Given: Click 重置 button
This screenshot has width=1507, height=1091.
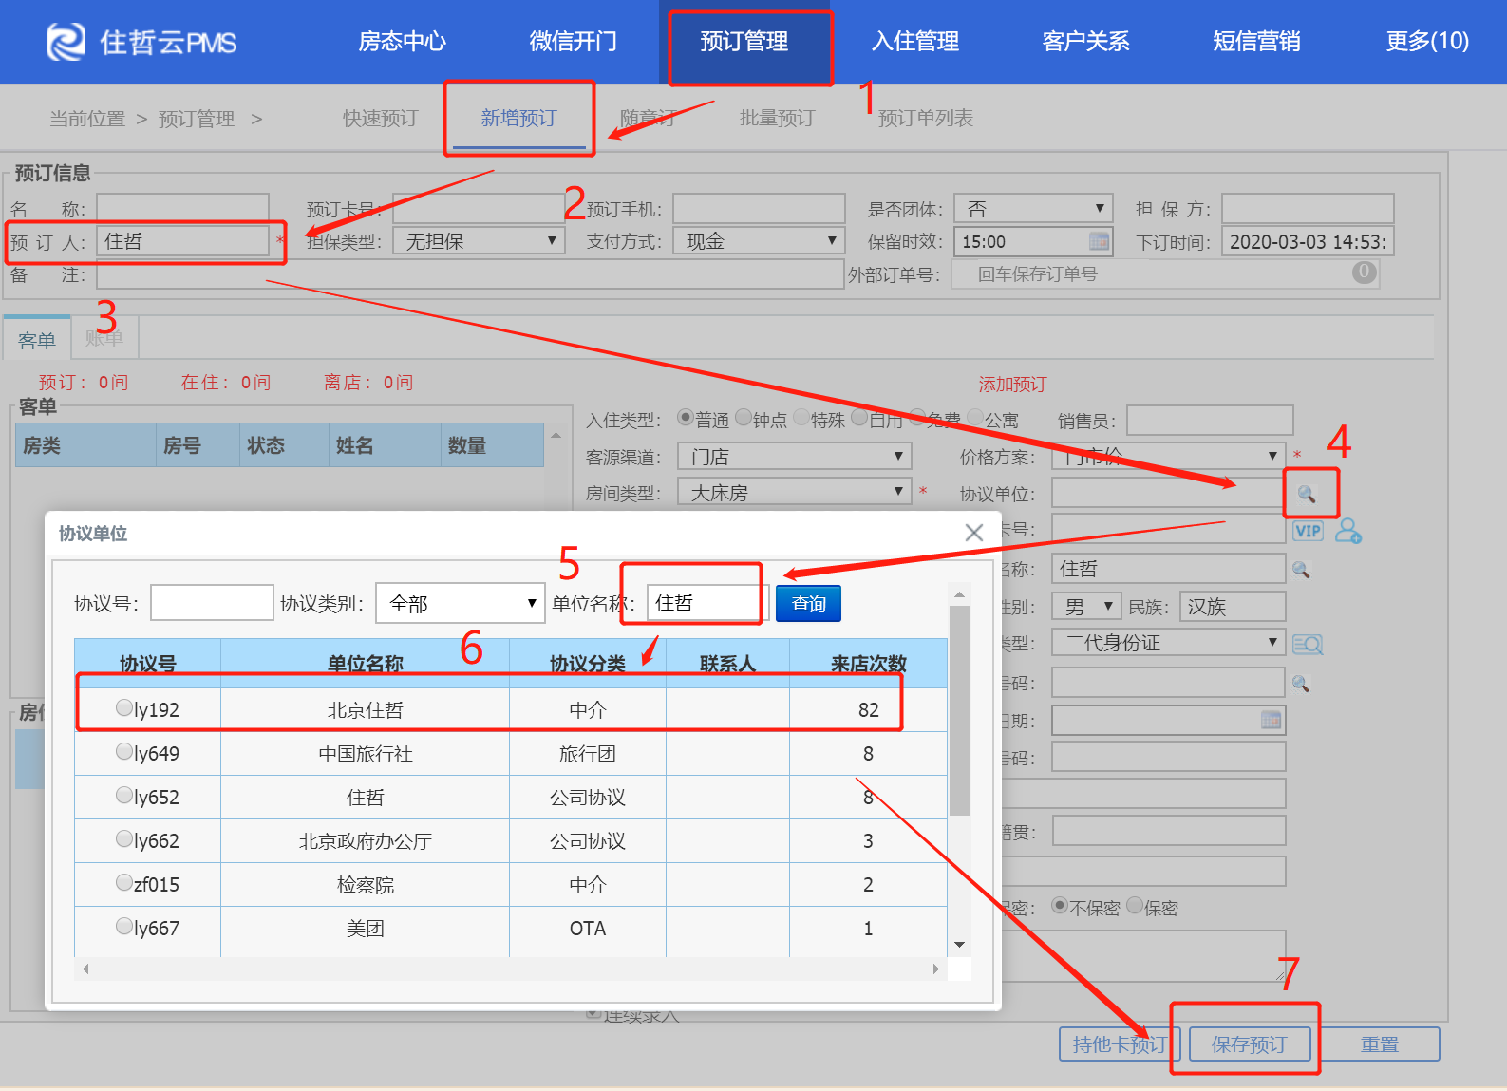Looking at the screenshot, I should 1379,1044.
